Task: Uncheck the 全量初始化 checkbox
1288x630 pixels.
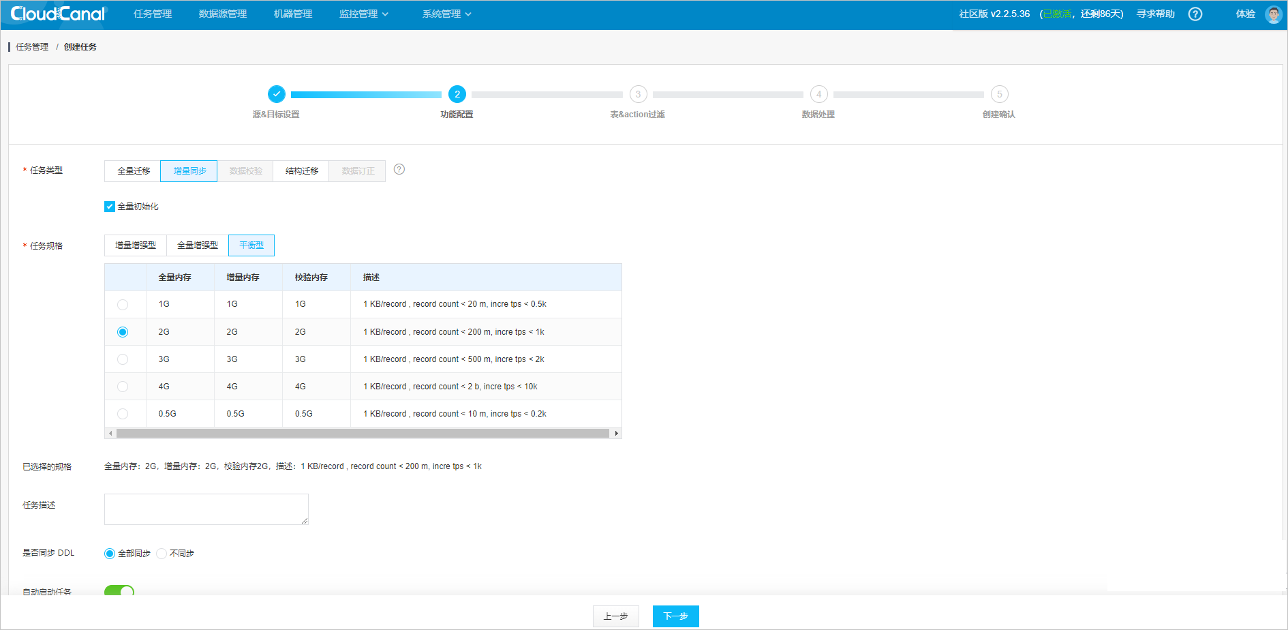Action: pos(109,206)
